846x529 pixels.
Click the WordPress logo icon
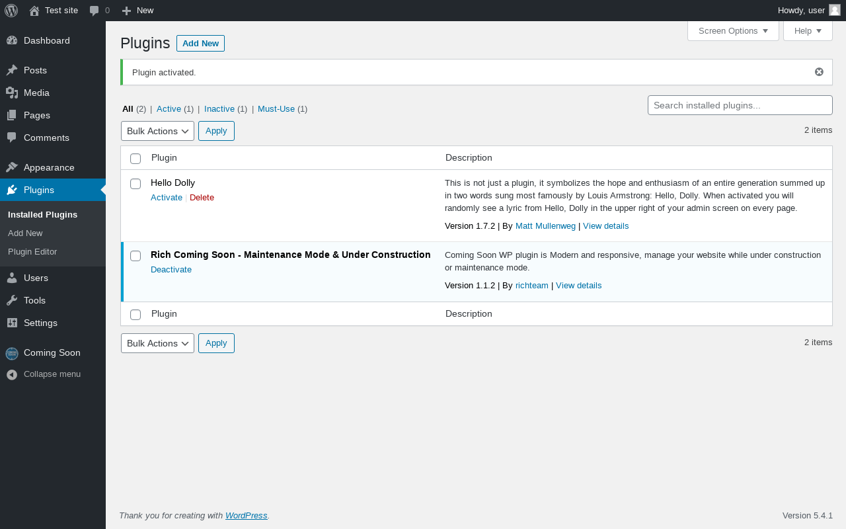click(11, 11)
